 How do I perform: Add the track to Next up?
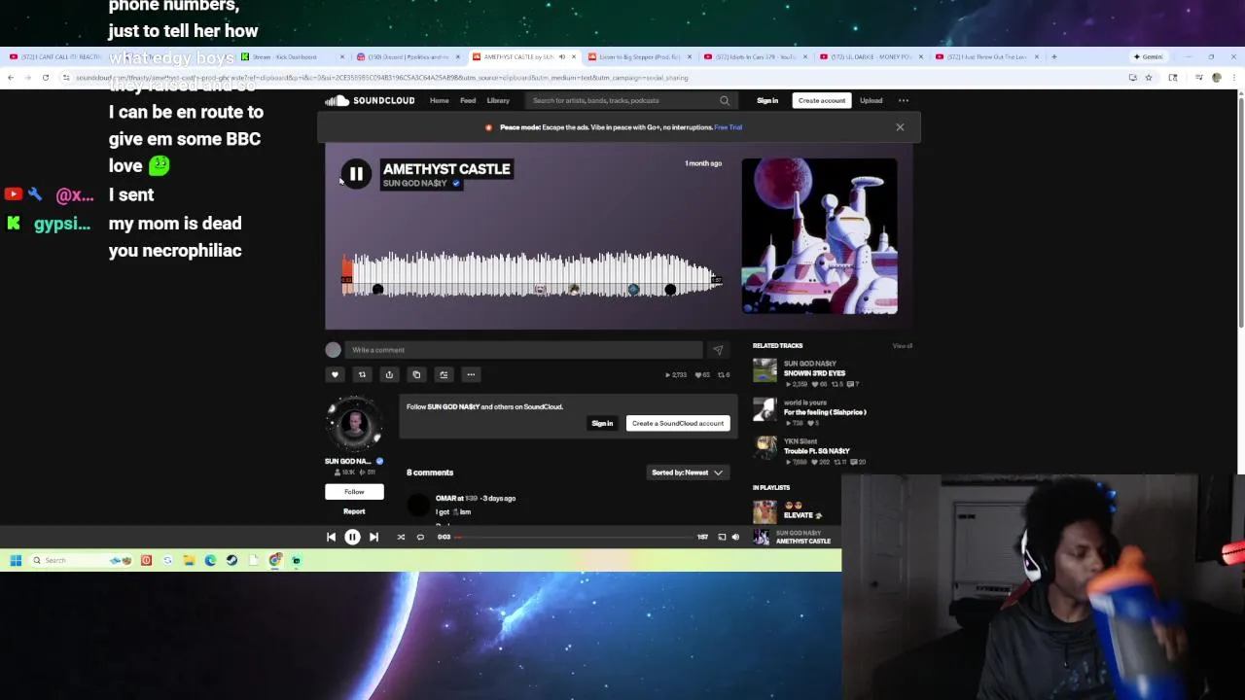point(444,374)
